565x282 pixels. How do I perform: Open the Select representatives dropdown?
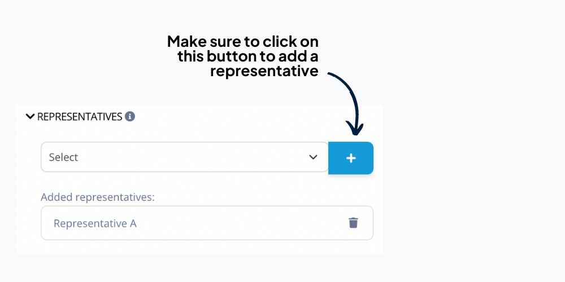(185, 157)
